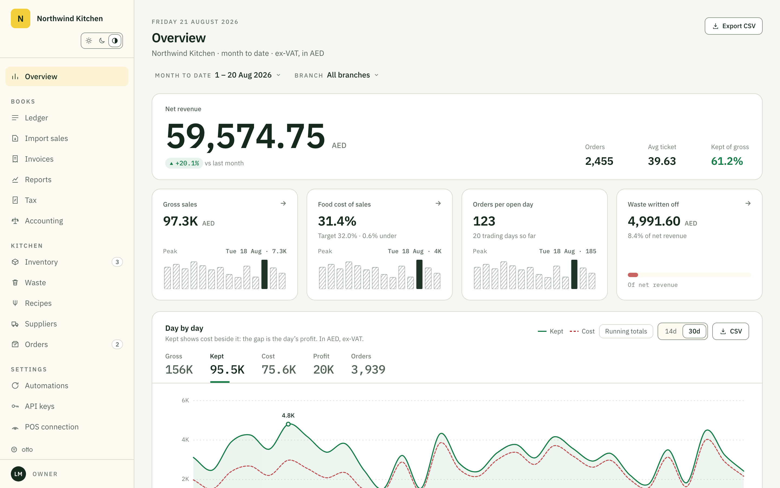Click the Orders checklist icon
Screen dimensions: 780x488
[15, 344]
